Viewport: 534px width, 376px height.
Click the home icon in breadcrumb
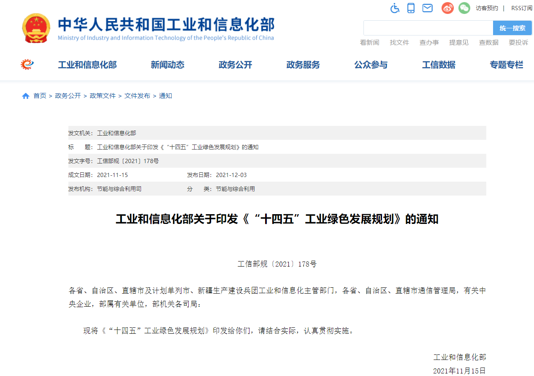[x=26, y=96]
